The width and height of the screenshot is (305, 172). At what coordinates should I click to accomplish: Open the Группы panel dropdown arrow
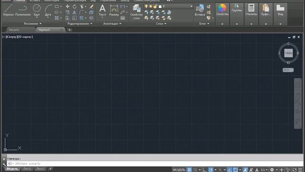(237, 24)
